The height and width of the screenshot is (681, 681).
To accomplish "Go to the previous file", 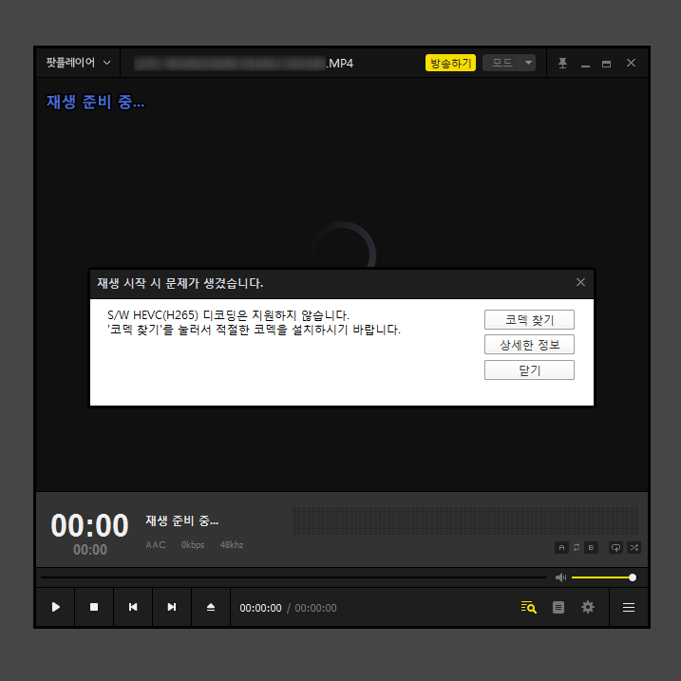I will click(x=133, y=607).
